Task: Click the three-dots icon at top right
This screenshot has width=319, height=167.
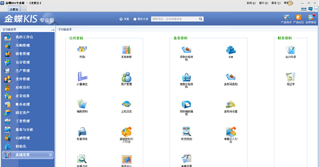Action: click(x=304, y=9)
